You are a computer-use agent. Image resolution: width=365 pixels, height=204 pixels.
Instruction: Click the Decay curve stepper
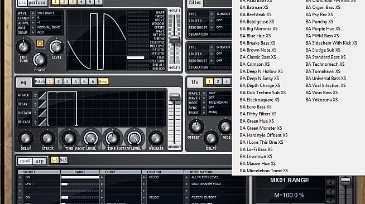(35, 104)
